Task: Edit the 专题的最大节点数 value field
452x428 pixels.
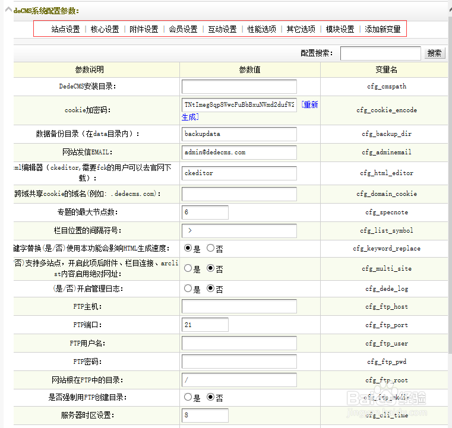Action: (x=205, y=213)
